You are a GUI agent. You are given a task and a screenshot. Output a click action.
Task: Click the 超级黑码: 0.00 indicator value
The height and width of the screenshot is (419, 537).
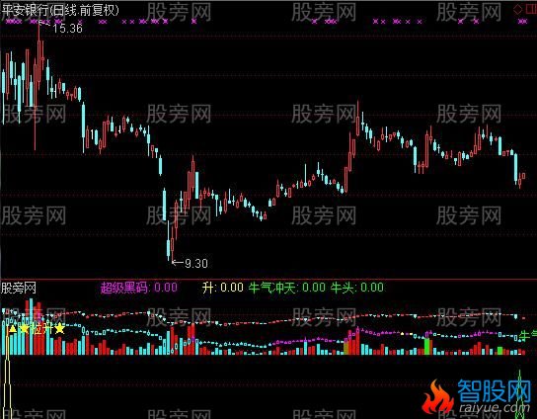point(139,288)
